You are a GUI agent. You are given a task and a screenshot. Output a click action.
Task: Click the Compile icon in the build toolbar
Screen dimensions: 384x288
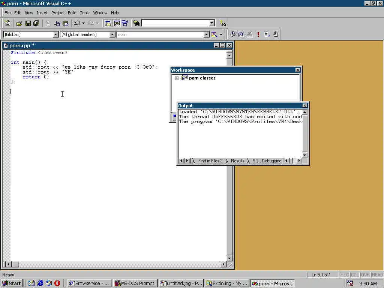(232, 34)
